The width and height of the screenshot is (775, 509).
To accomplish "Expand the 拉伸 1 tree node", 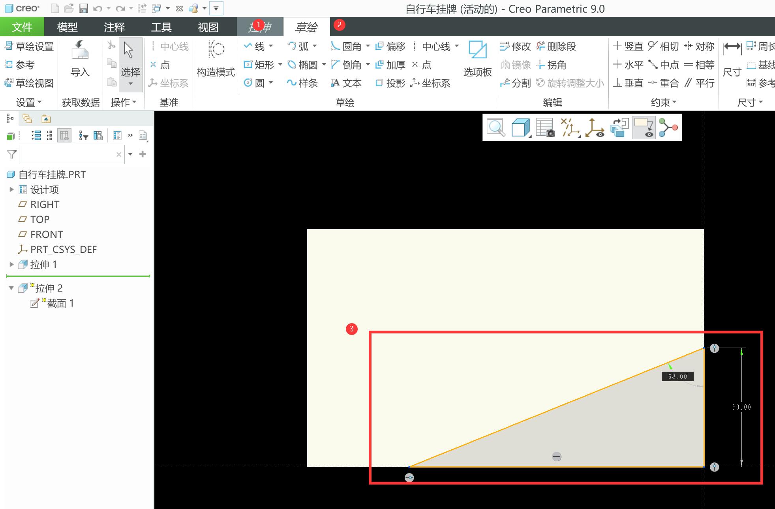I will click(x=11, y=264).
